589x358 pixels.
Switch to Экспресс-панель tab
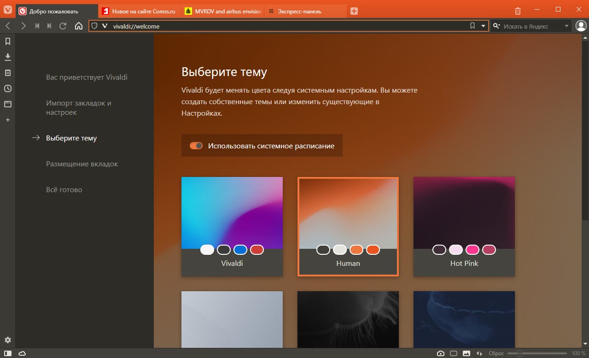(306, 11)
